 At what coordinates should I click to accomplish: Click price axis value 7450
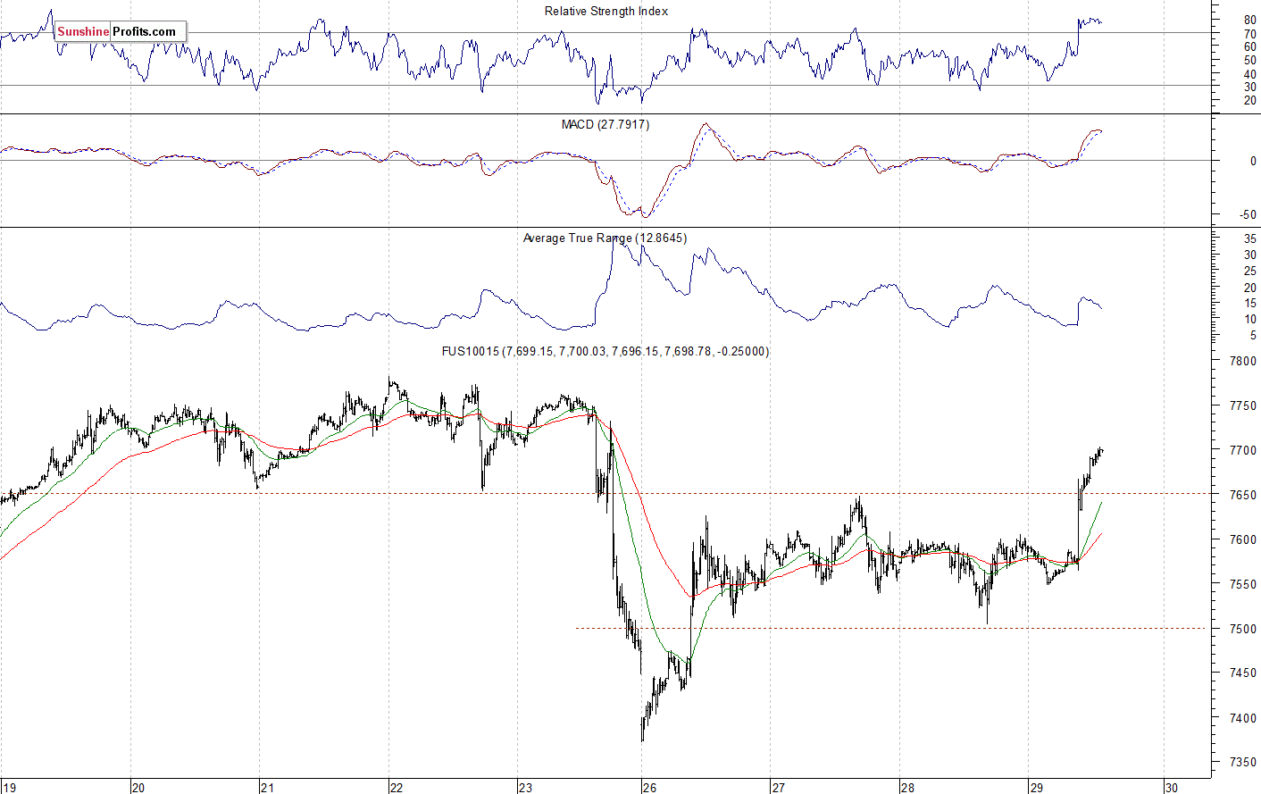coord(1242,673)
